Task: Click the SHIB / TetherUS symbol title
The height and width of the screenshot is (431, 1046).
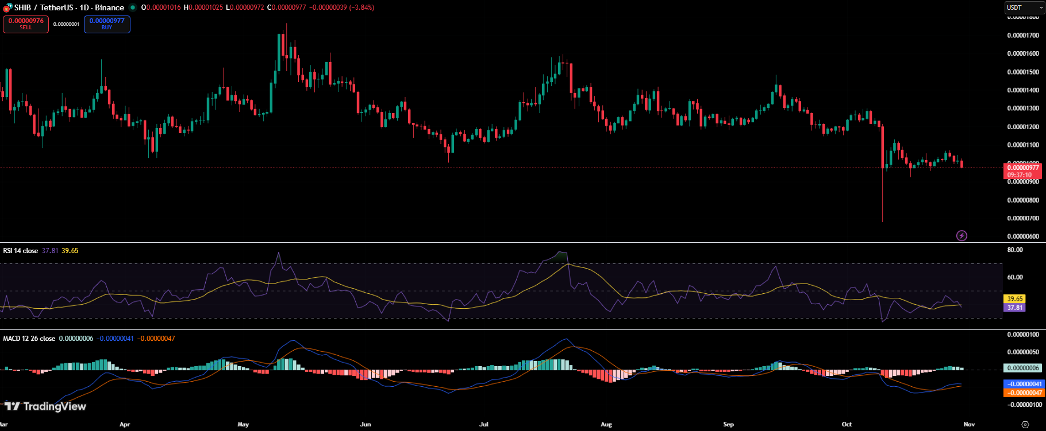Action: click(69, 7)
